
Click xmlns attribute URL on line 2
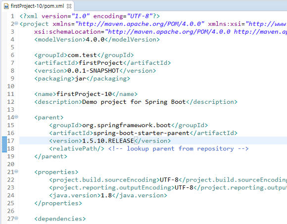(x=140, y=24)
